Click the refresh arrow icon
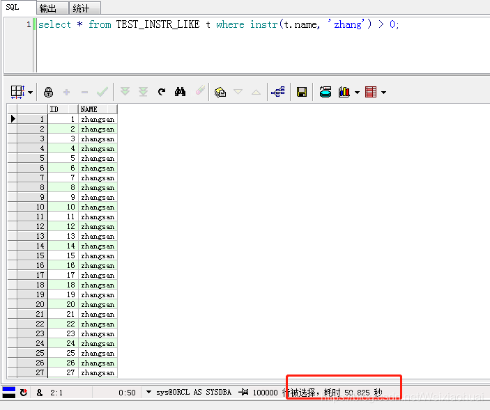The image size is (490, 410). tap(162, 92)
